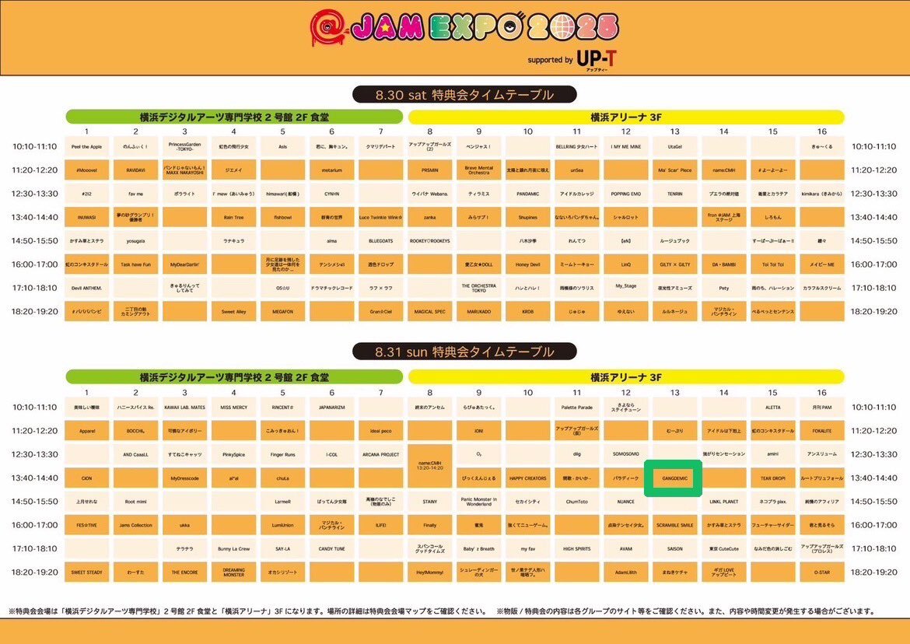The width and height of the screenshot is (910, 644).
Task: Select the yosugala slot
Action: pyautogui.click(x=136, y=241)
